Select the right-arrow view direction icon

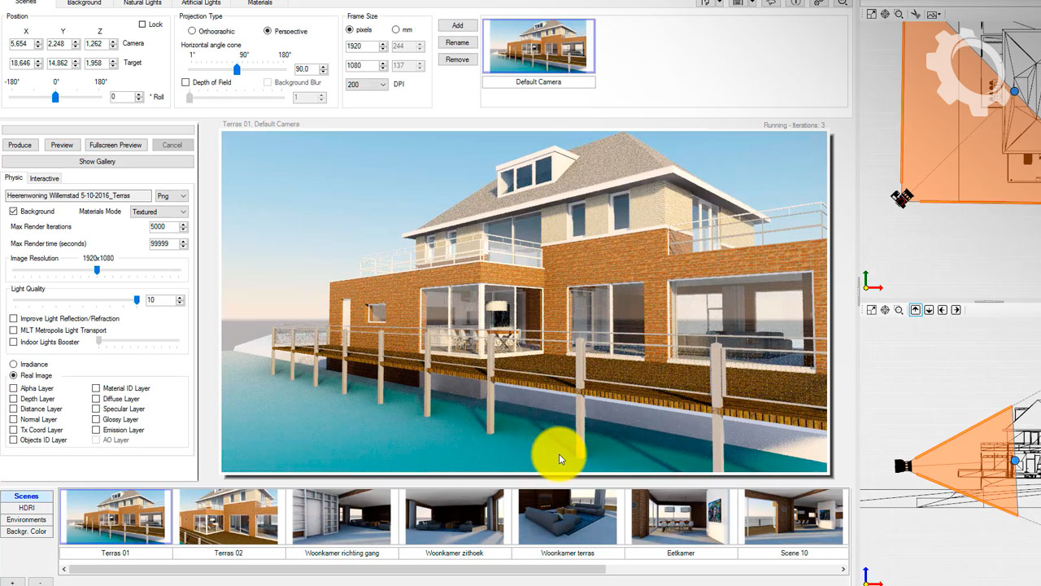point(956,310)
